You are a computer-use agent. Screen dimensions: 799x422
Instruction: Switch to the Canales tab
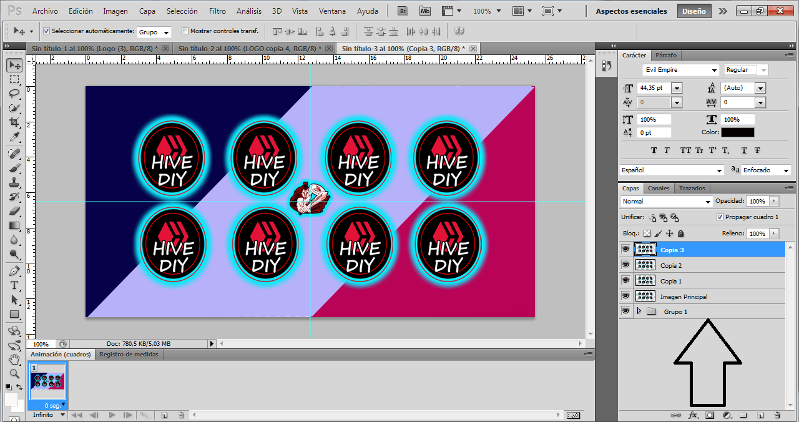659,188
